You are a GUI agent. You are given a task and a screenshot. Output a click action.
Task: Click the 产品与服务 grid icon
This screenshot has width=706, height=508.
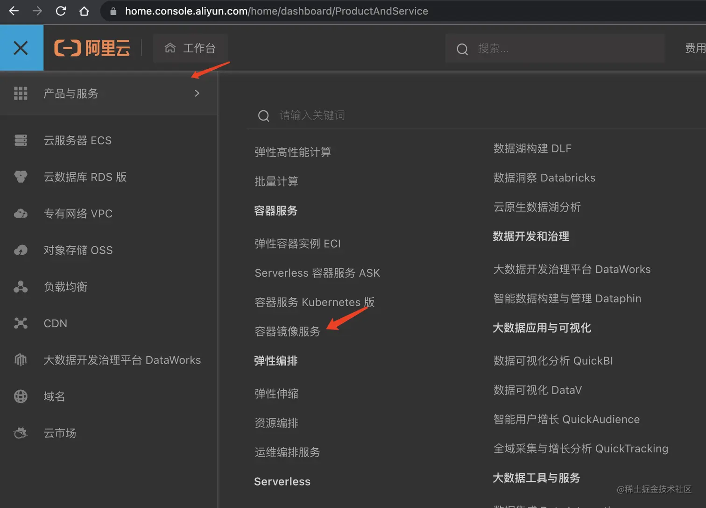(21, 93)
